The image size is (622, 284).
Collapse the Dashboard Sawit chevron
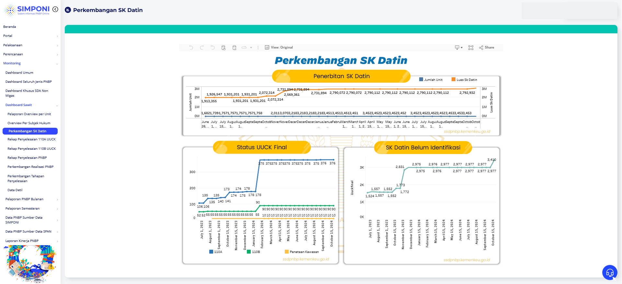57,105
